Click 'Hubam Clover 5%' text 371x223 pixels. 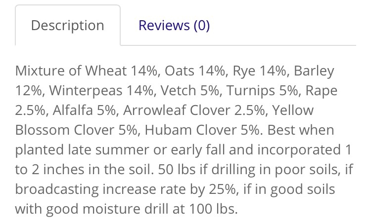pyautogui.click(x=202, y=130)
